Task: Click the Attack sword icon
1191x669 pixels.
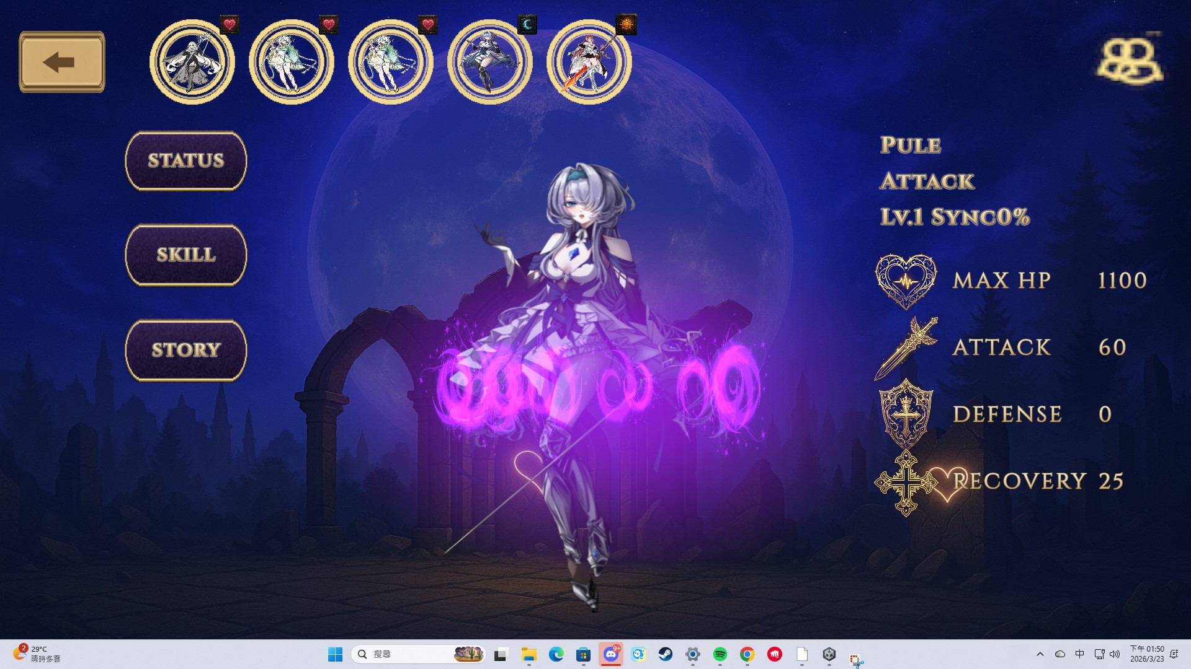Action: click(906, 348)
